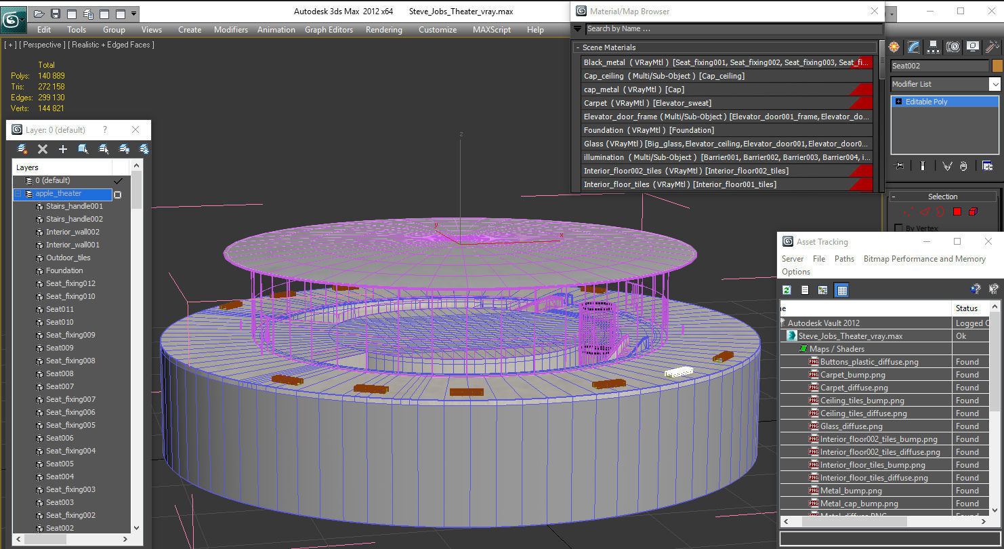Click Tree View icon in Asset Tracking
This screenshot has width=1004, height=549.
(822, 290)
